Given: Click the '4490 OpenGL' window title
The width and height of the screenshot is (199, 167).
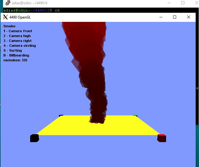Looking at the screenshot, I should pos(20,17).
